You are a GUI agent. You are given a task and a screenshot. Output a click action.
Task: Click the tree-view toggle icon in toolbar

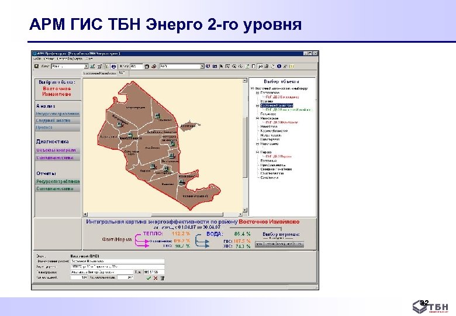107,66
